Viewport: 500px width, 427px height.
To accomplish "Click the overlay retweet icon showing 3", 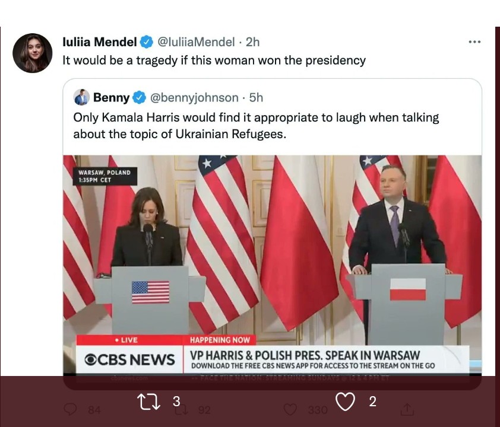I will coord(148,401).
